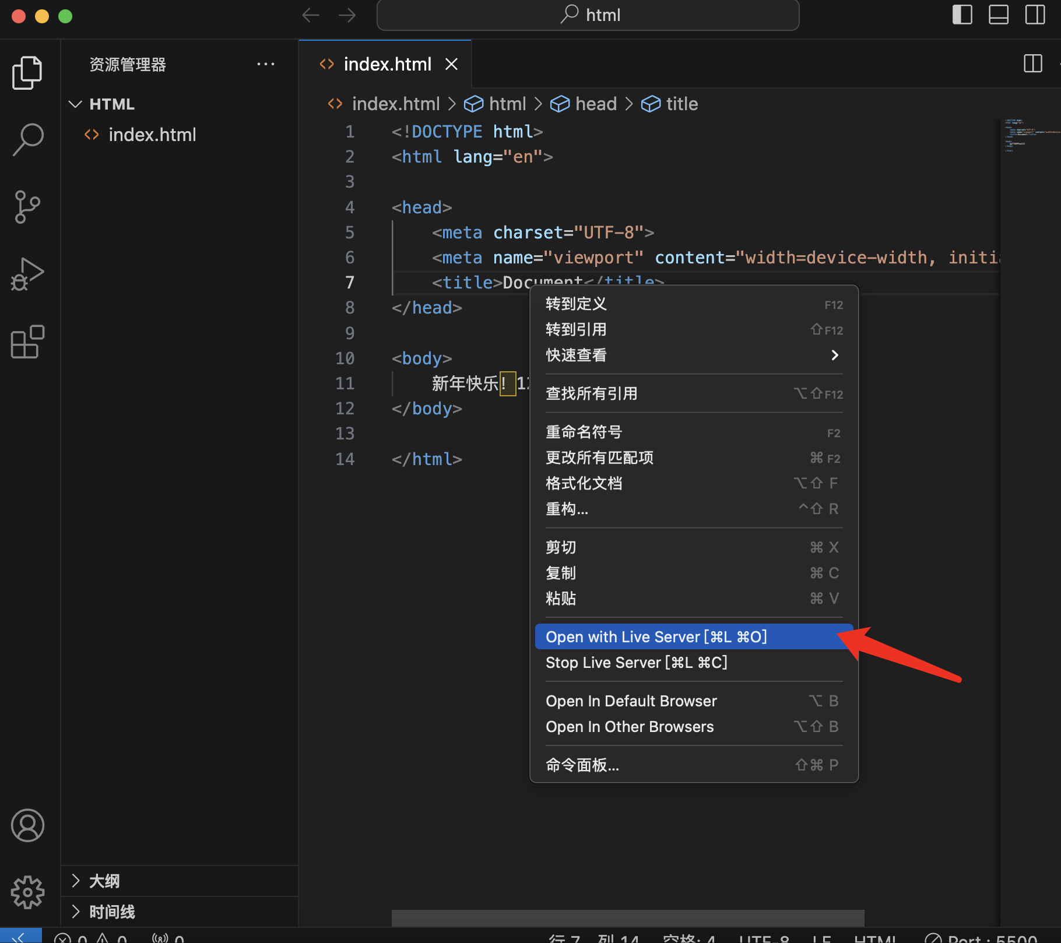This screenshot has width=1061, height=943.
Task: Click the warnings count icon in status bar
Action: point(103,938)
